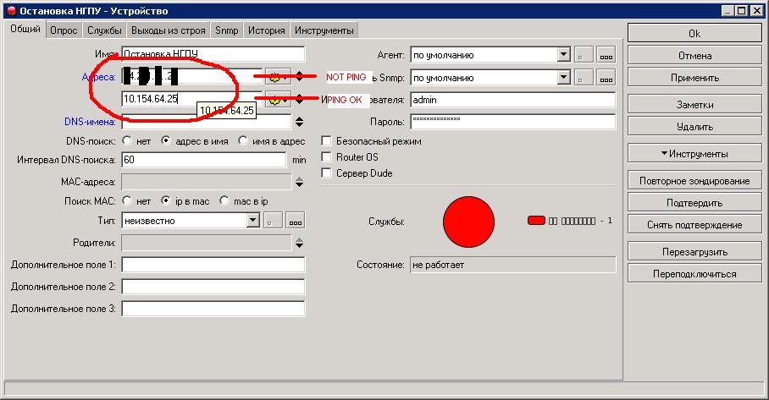769x400 pixels.
Task: Switch to the Опрос tab
Action: pos(64,30)
